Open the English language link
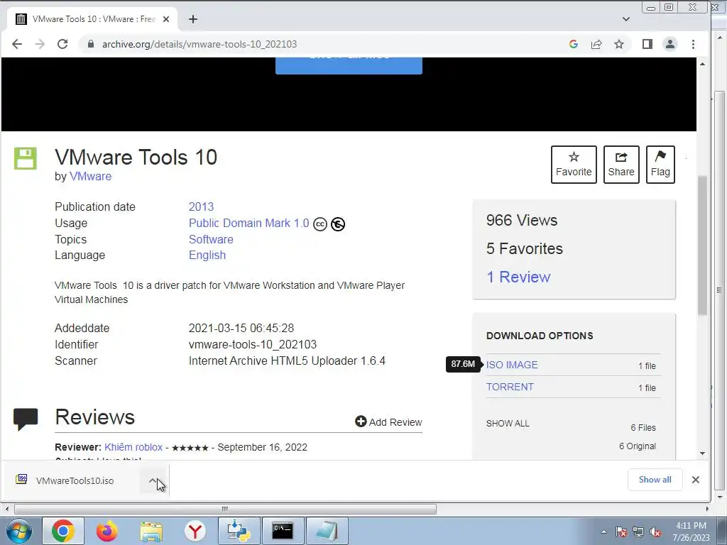Viewport: 727px width, 545px height. click(x=207, y=255)
